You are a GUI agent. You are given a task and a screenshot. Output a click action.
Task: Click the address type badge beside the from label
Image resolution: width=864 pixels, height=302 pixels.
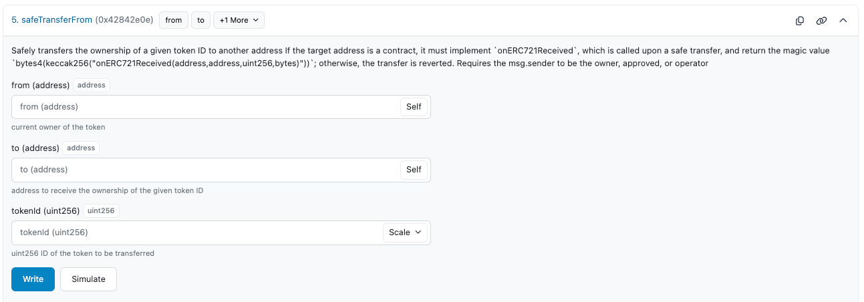pos(92,85)
